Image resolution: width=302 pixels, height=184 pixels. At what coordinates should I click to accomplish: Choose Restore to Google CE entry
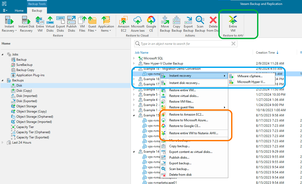coord(194,126)
